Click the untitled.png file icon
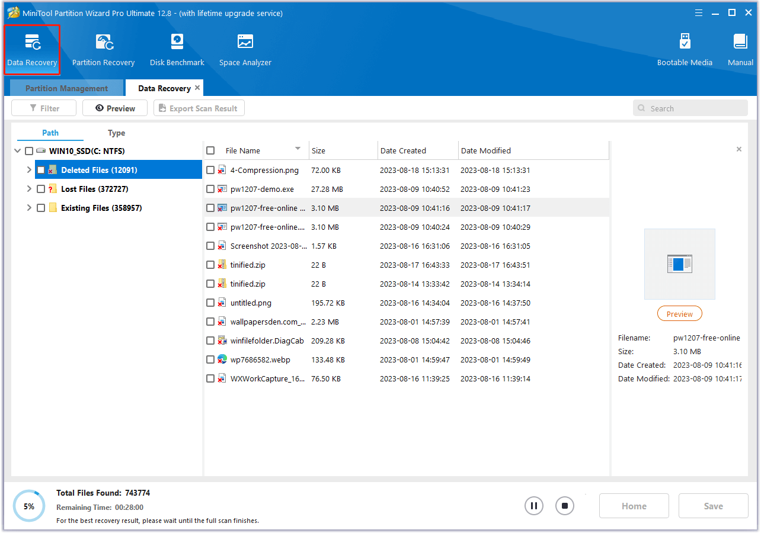Image resolution: width=761 pixels, height=533 pixels. [222, 303]
